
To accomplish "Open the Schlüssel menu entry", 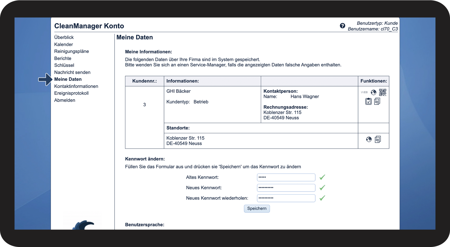I will coord(64,65).
